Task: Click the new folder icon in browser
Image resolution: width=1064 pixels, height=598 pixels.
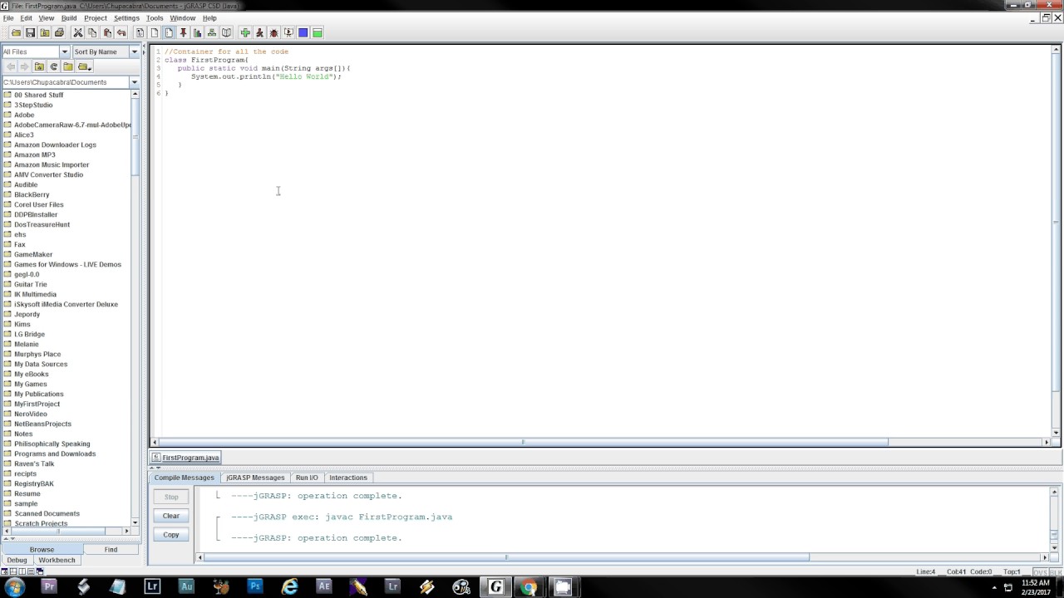Action: coord(68,66)
